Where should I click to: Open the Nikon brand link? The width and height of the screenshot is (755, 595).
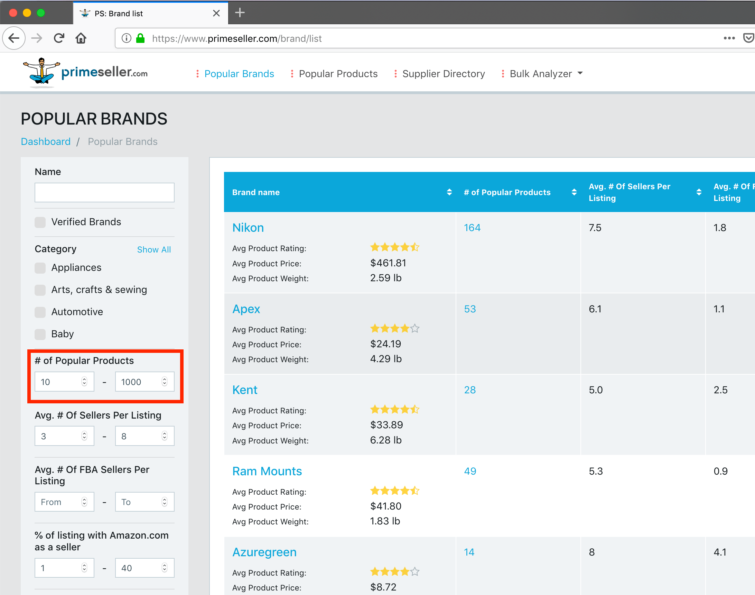248,228
